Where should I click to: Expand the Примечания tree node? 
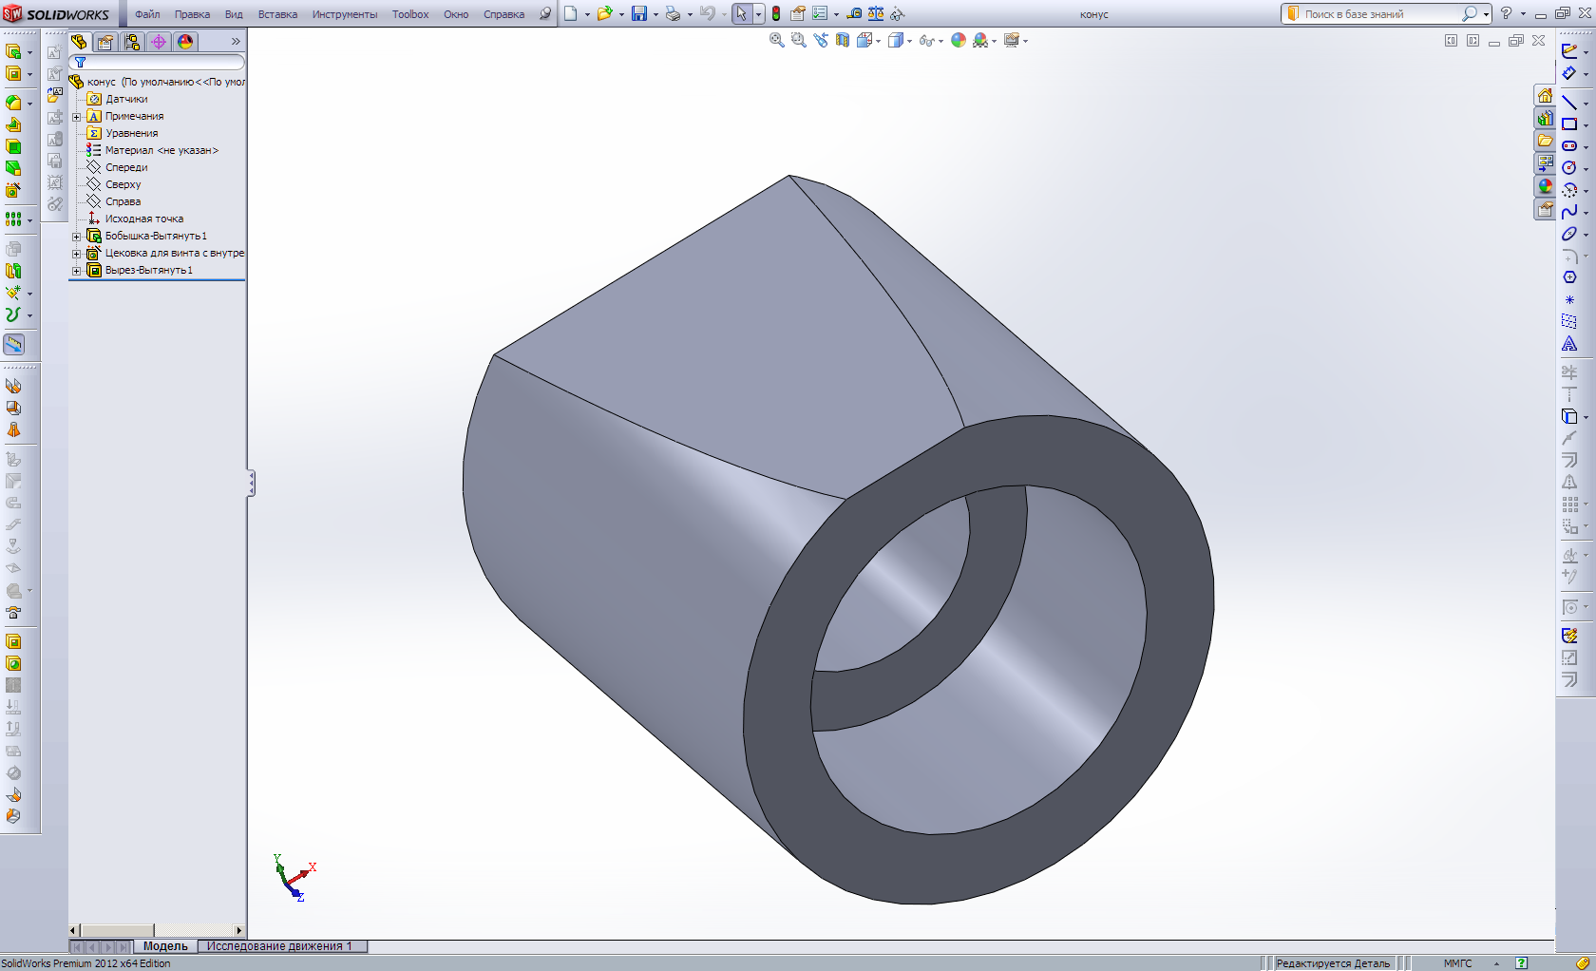coord(77,117)
